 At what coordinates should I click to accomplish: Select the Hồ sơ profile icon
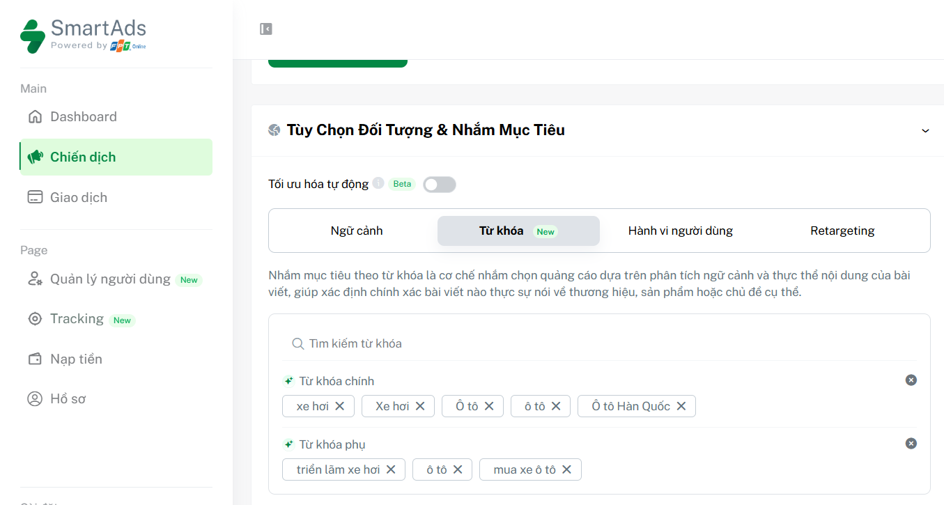[x=35, y=398]
